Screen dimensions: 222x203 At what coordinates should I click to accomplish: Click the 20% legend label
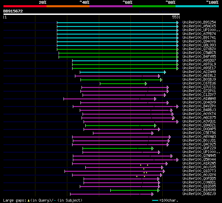click(43, 2)
